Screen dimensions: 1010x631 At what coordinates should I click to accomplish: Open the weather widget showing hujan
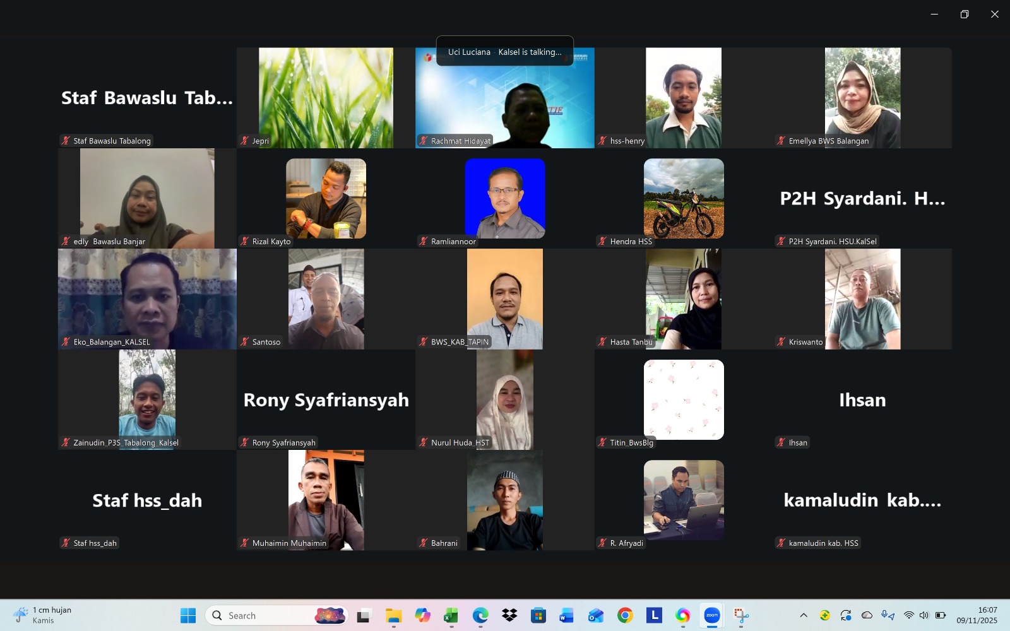42,615
